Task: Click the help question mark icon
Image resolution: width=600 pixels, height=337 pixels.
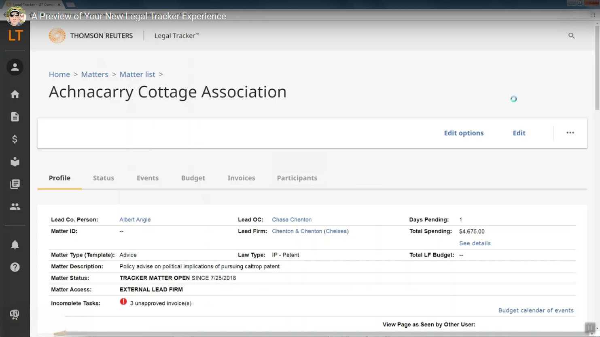Action: (15, 267)
